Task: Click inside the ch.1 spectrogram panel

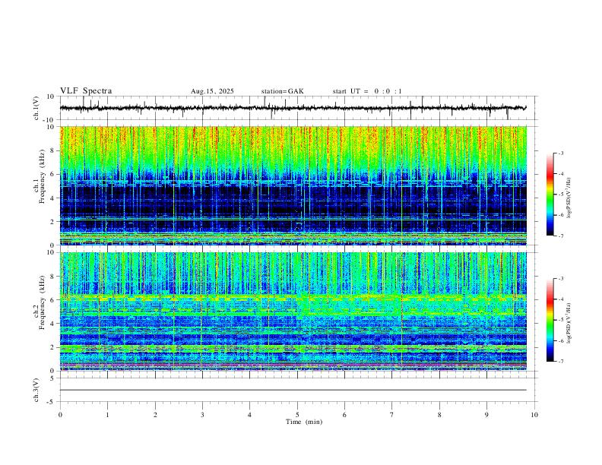Action: (293, 185)
